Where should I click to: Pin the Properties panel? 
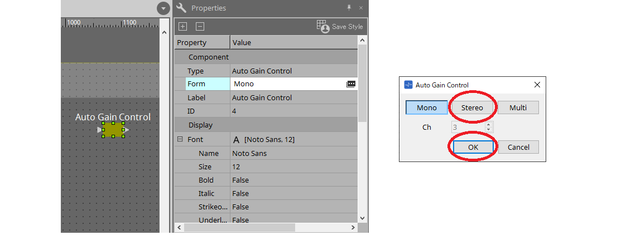pyautogui.click(x=349, y=8)
